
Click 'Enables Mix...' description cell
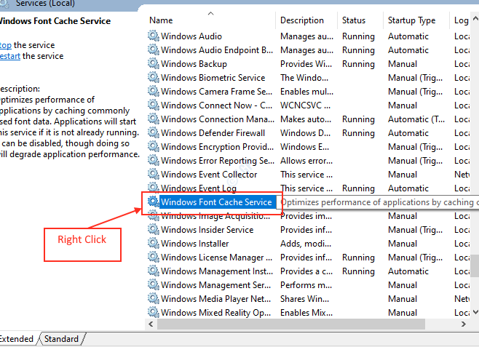coord(306,313)
